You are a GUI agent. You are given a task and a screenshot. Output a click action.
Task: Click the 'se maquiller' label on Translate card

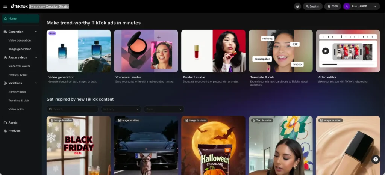262,59
